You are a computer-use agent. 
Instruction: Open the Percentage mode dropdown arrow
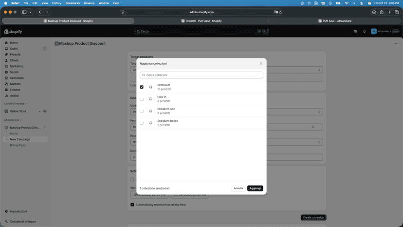point(319,112)
